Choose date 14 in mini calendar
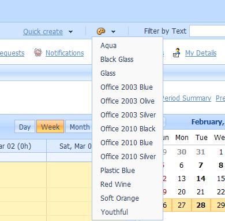 click(x=201, y=179)
